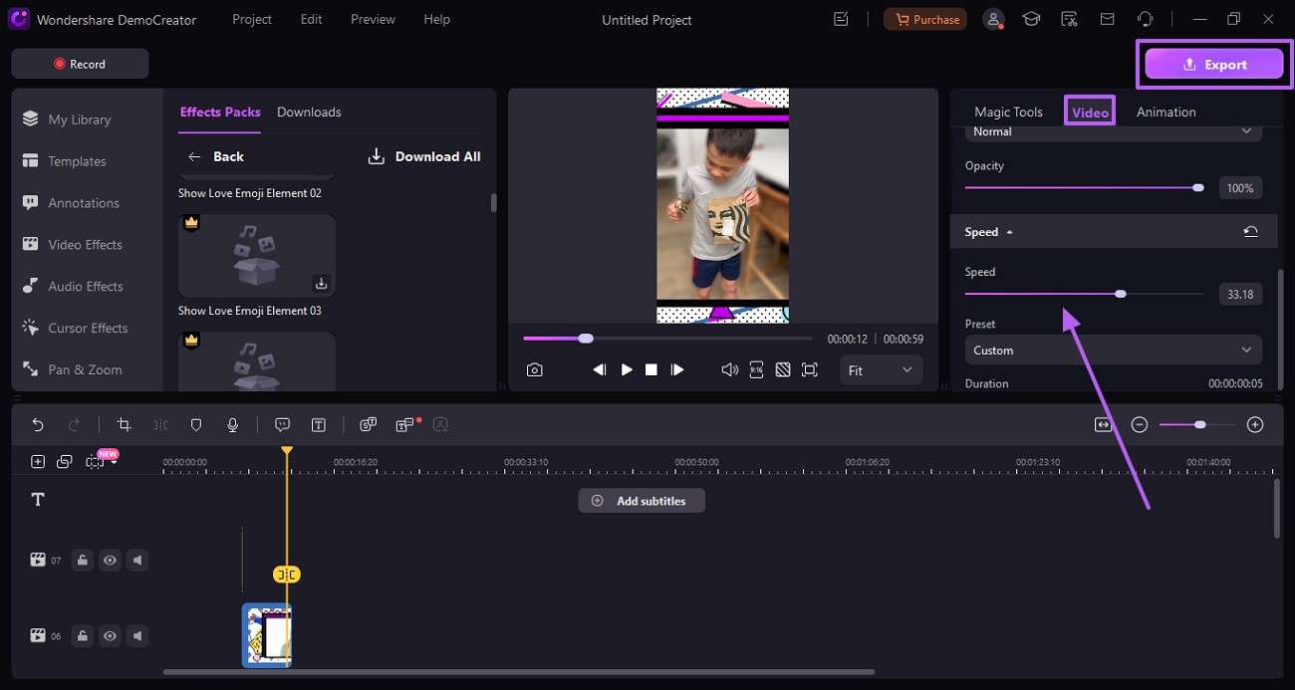Add a new track with plus icon
1295x690 pixels.
click(38, 461)
